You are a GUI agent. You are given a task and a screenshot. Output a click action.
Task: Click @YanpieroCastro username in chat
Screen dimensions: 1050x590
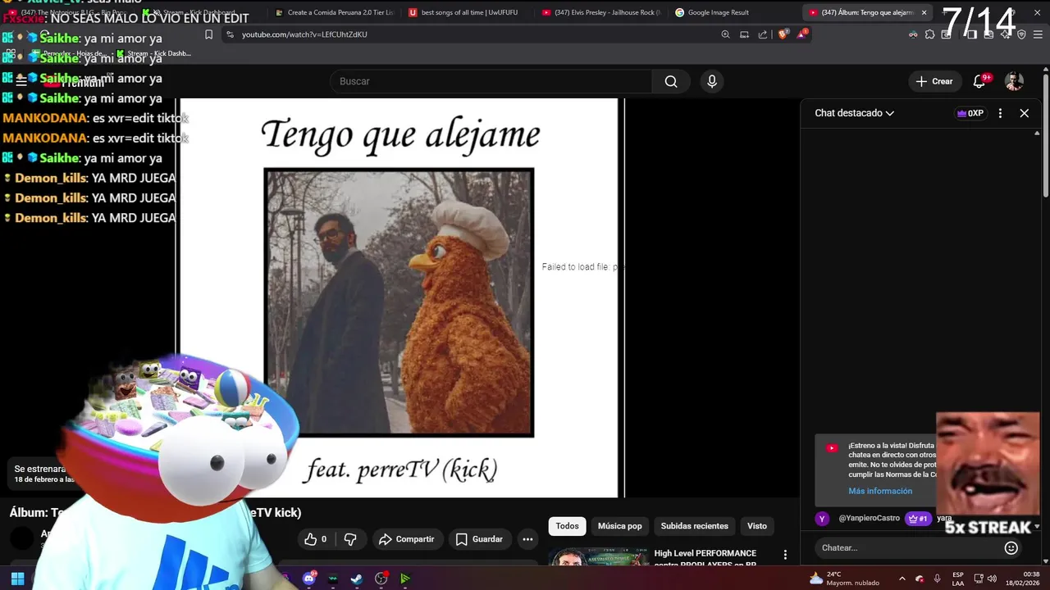[869, 519]
